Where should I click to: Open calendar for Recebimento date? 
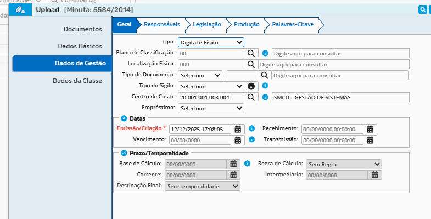(x=370, y=129)
